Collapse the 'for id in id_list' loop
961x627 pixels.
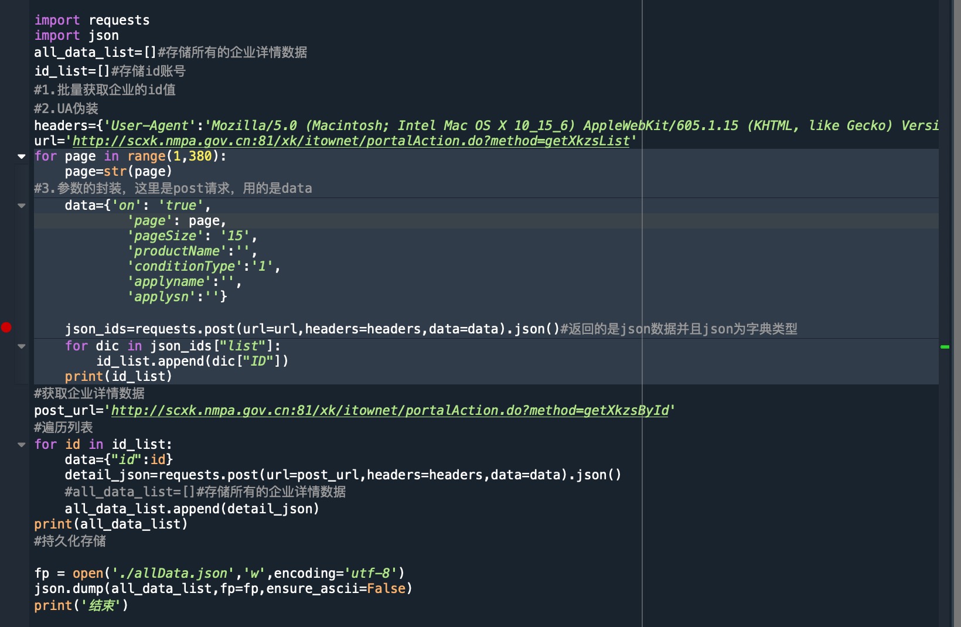tap(21, 444)
